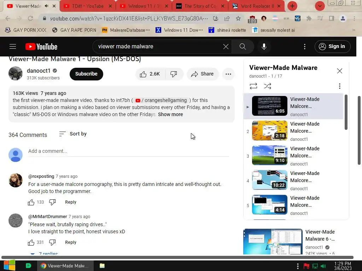
Task: Click the playlist panel scrollbar
Action: (x=346, y=112)
